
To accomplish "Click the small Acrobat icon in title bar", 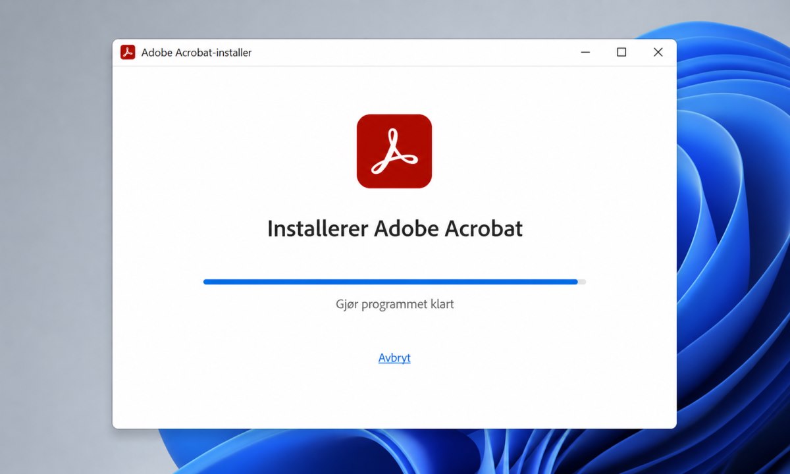I will pos(128,53).
